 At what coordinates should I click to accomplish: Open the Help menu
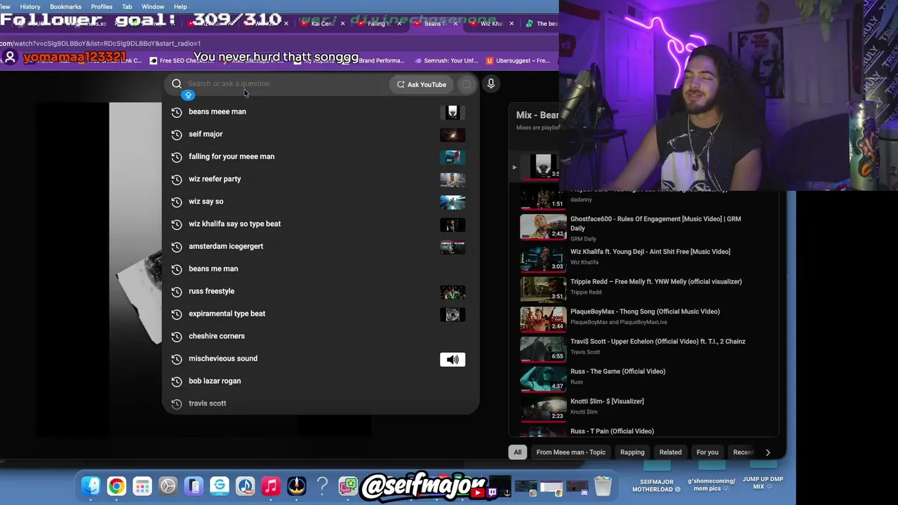click(180, 6)
